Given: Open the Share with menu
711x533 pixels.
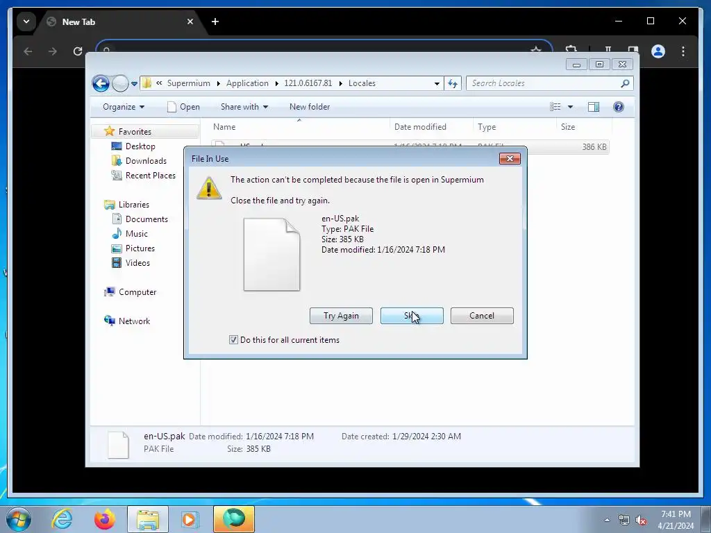Looking at the screenshot, I should [244, 107].
